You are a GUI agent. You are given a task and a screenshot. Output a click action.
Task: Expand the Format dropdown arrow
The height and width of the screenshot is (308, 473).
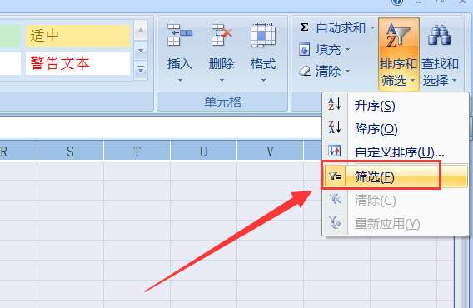(263, 80)
